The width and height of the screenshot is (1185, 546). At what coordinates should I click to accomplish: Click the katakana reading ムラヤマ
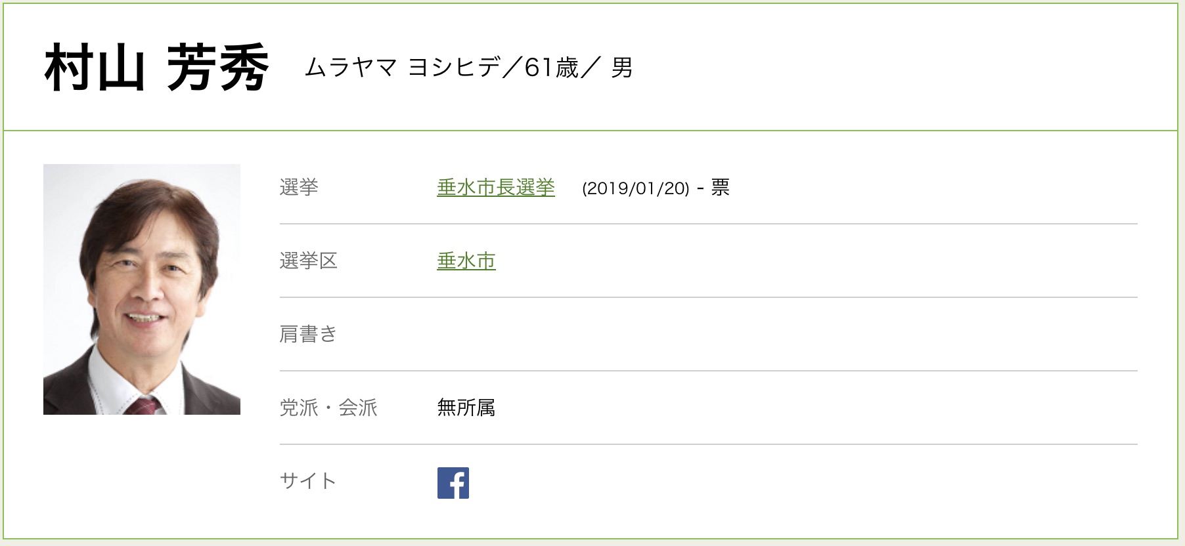[x=351, y=68]
